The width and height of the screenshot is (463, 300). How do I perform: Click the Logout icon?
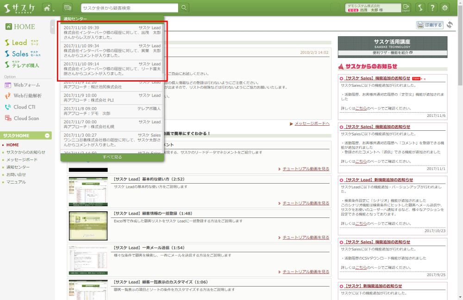tap(406, 7)
